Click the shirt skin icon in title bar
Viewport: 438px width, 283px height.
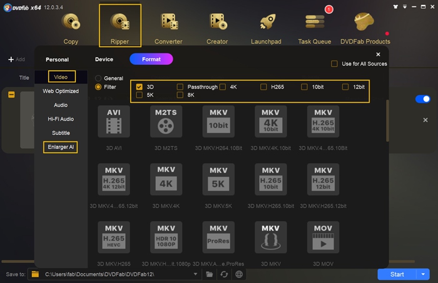pos(395,7)
